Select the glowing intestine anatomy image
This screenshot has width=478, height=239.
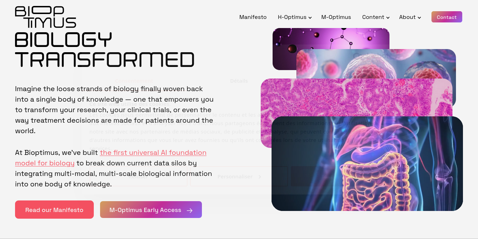(367, 164)
